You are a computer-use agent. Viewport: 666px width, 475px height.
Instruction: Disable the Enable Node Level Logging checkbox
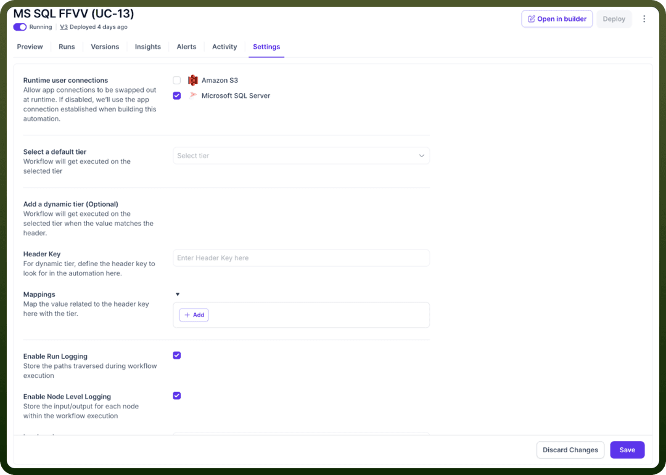point(177,396)
